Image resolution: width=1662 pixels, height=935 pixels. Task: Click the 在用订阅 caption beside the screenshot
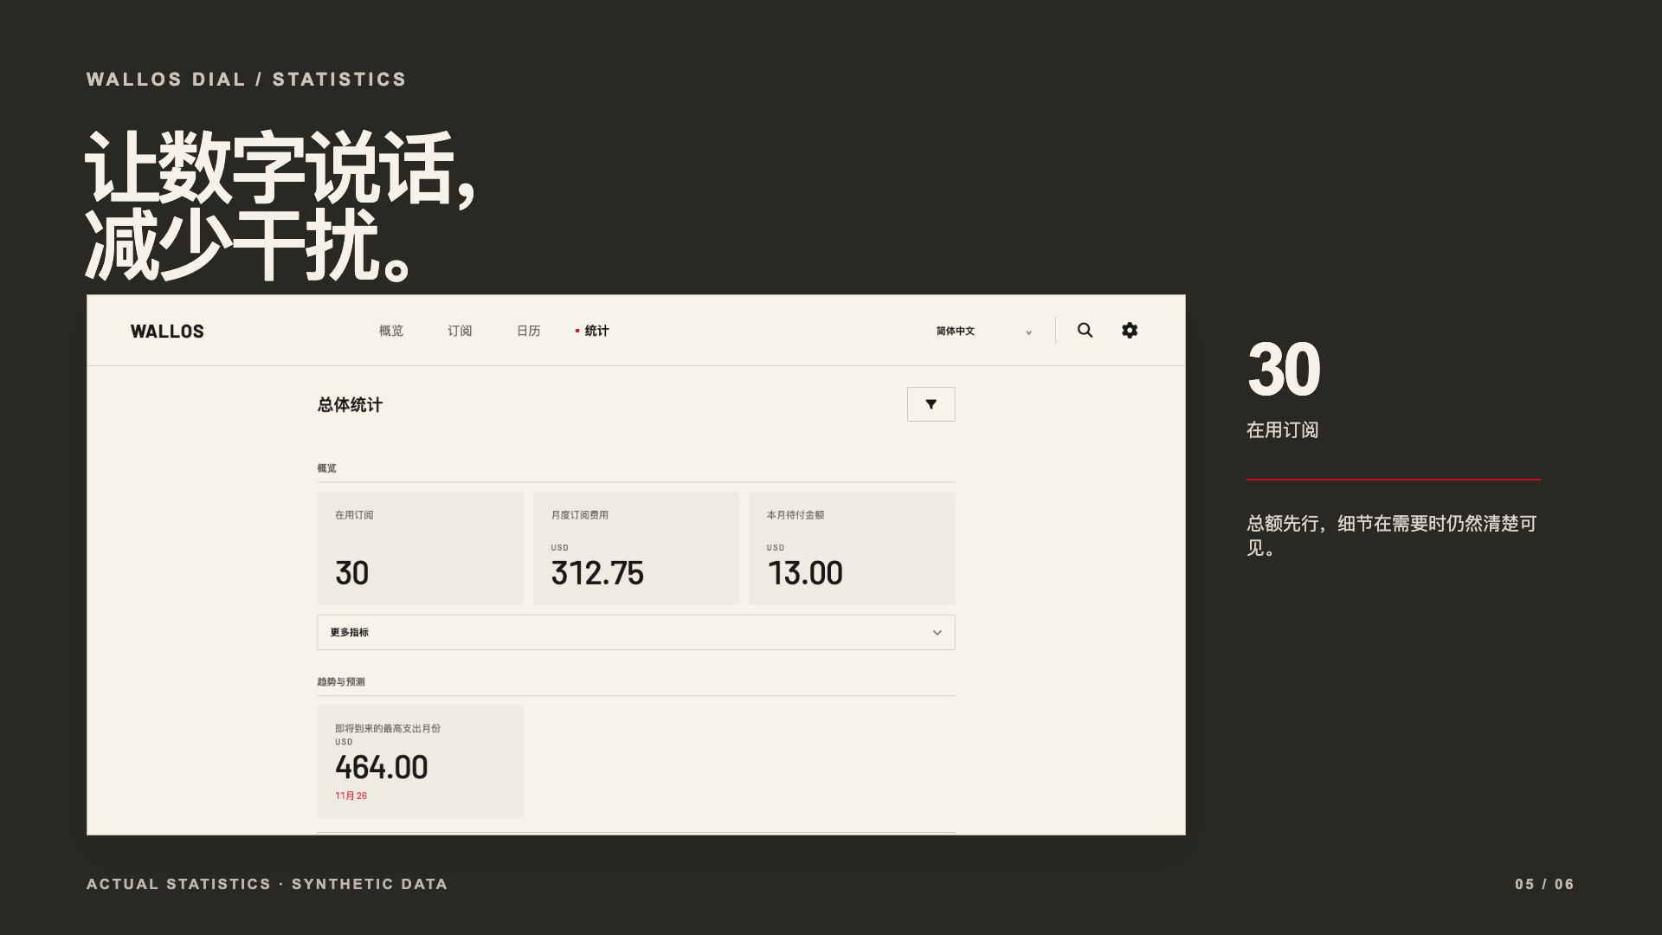1282,430
